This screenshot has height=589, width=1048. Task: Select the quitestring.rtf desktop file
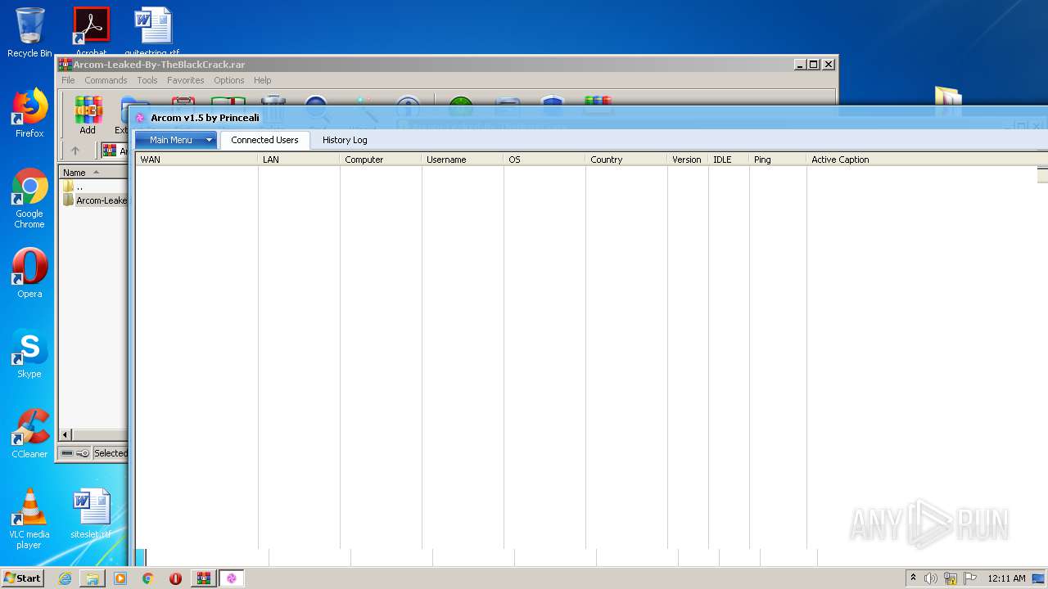pyautogui.click(x=152, y=31)
